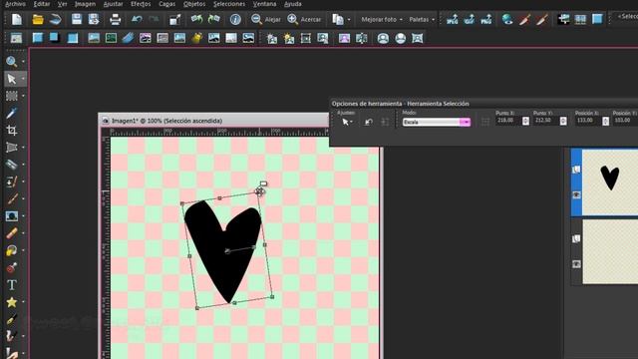Viewport: 638px width, 359px height.
Task: Open the Selecciones menu
Action: 229,4
